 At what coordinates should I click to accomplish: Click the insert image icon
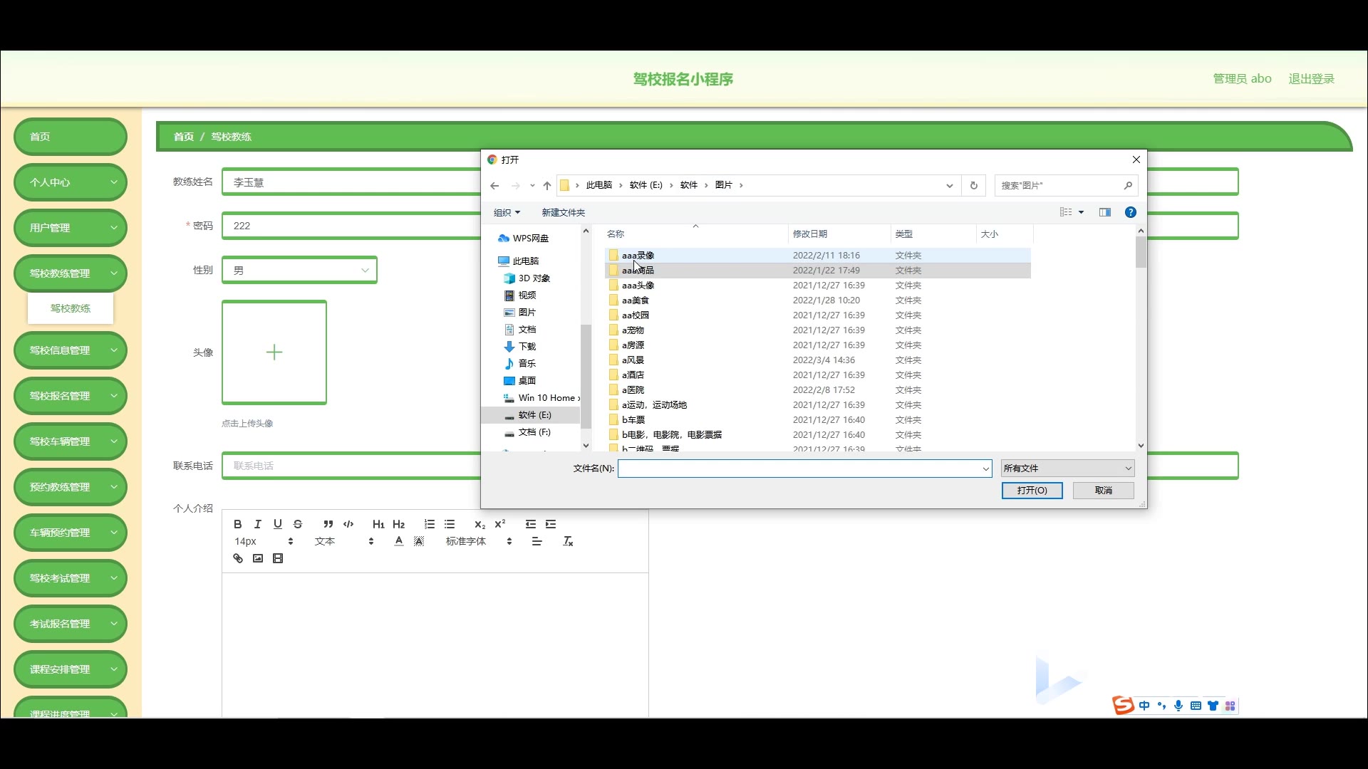coord(258,558)
